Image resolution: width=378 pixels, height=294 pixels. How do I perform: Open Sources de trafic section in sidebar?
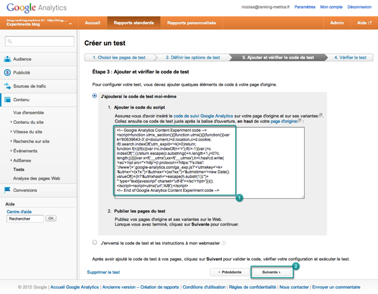38,86
